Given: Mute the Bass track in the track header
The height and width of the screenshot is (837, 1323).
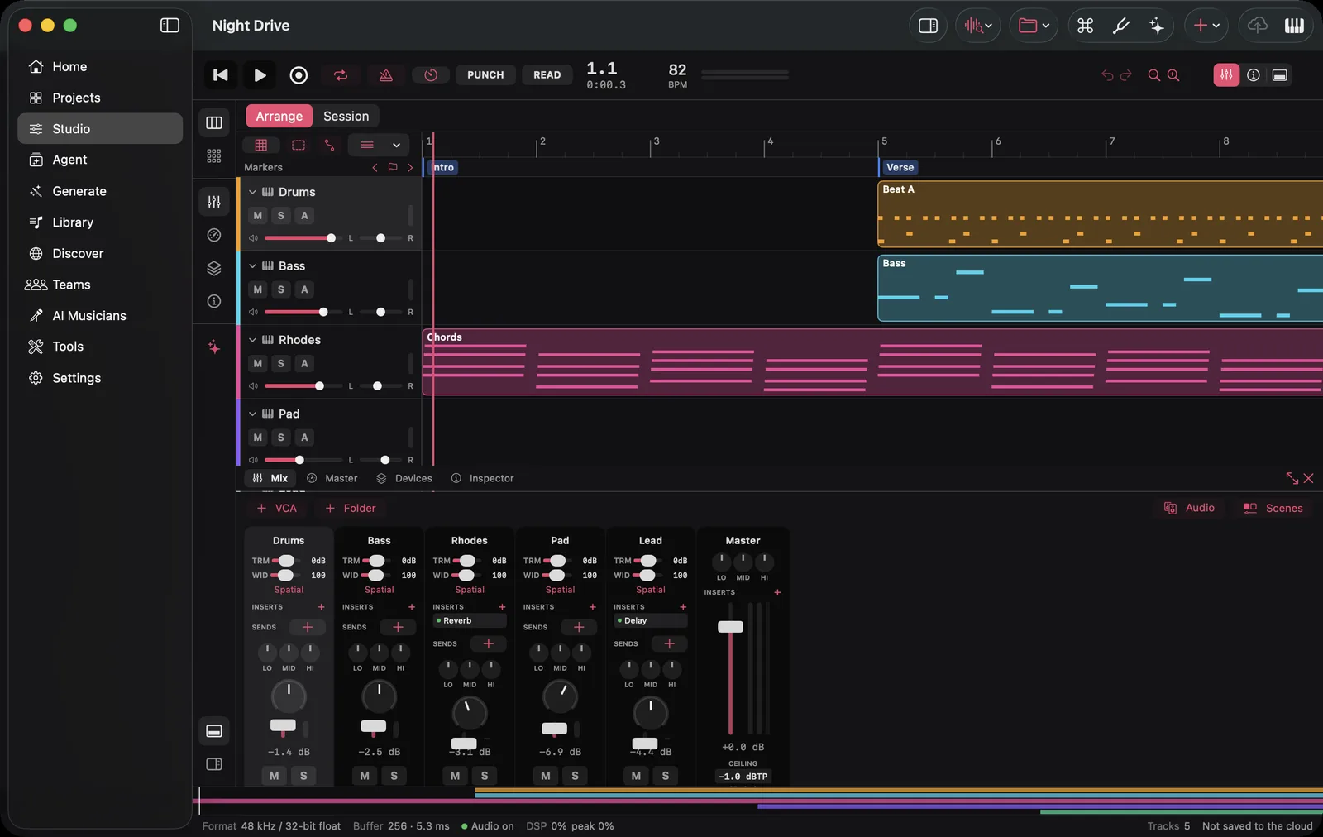Looking at the screenshot, I should [258, 289].
